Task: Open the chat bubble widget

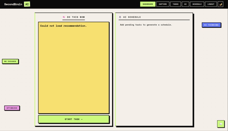Action: [221, 124]
